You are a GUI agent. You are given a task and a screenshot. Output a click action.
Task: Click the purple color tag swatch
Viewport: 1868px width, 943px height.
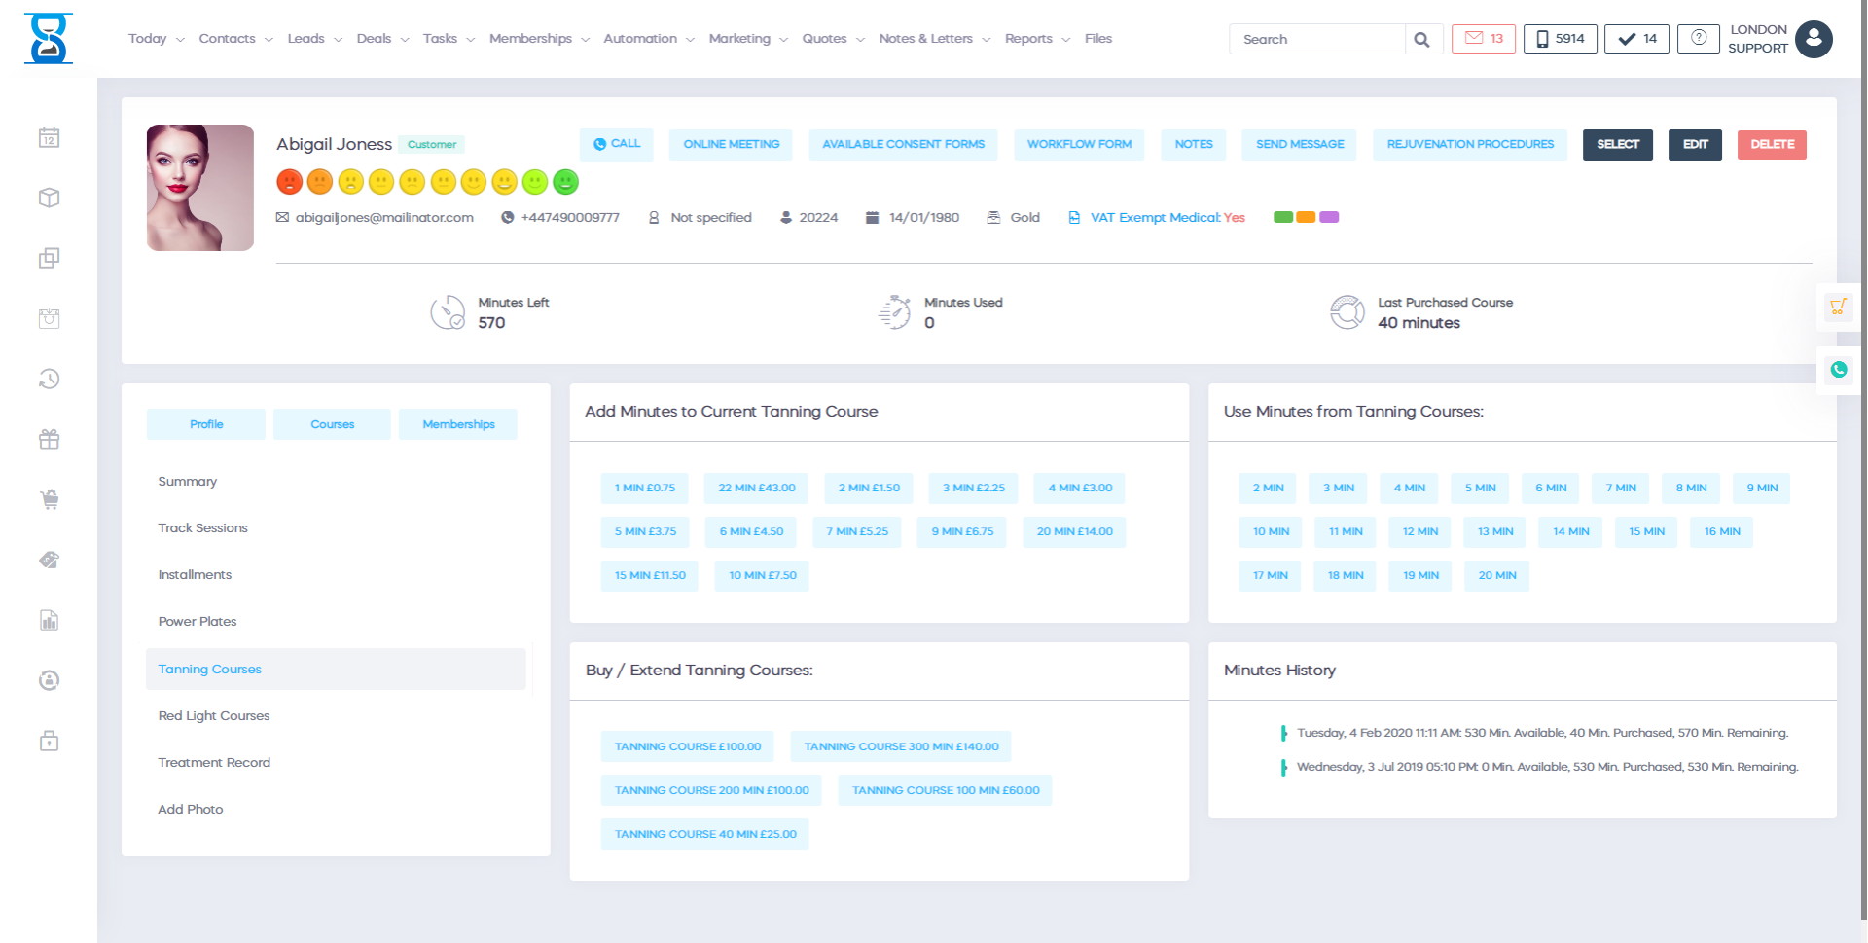tap(1329, 217)
